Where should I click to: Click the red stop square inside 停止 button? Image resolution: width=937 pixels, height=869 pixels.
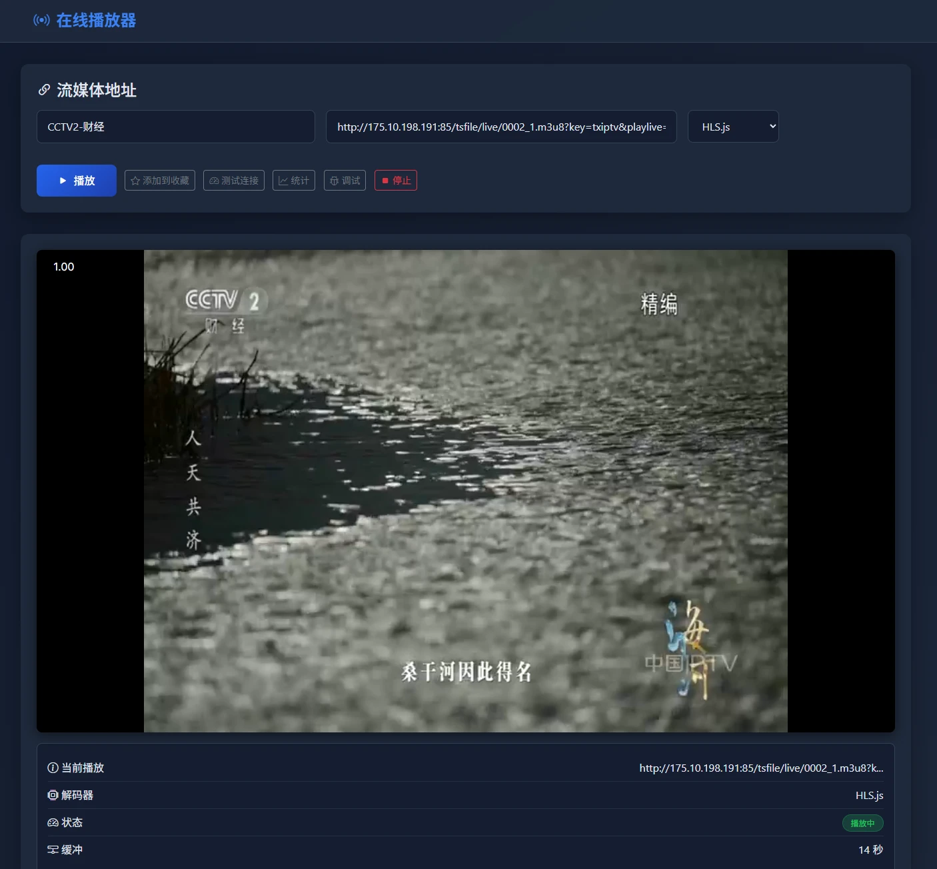pos(385,180)
